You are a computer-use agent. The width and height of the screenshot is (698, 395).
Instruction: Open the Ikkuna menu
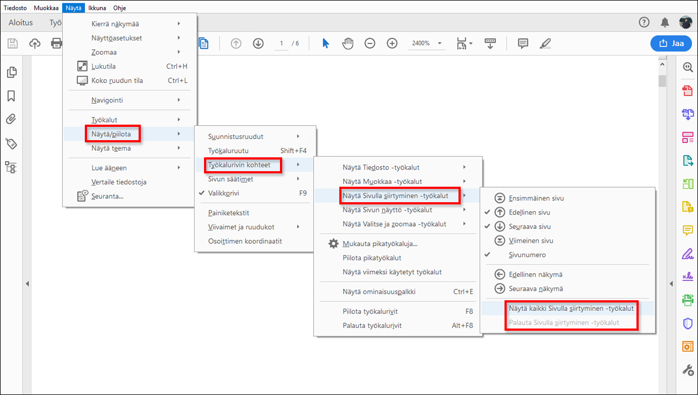[x=97, y=8]
